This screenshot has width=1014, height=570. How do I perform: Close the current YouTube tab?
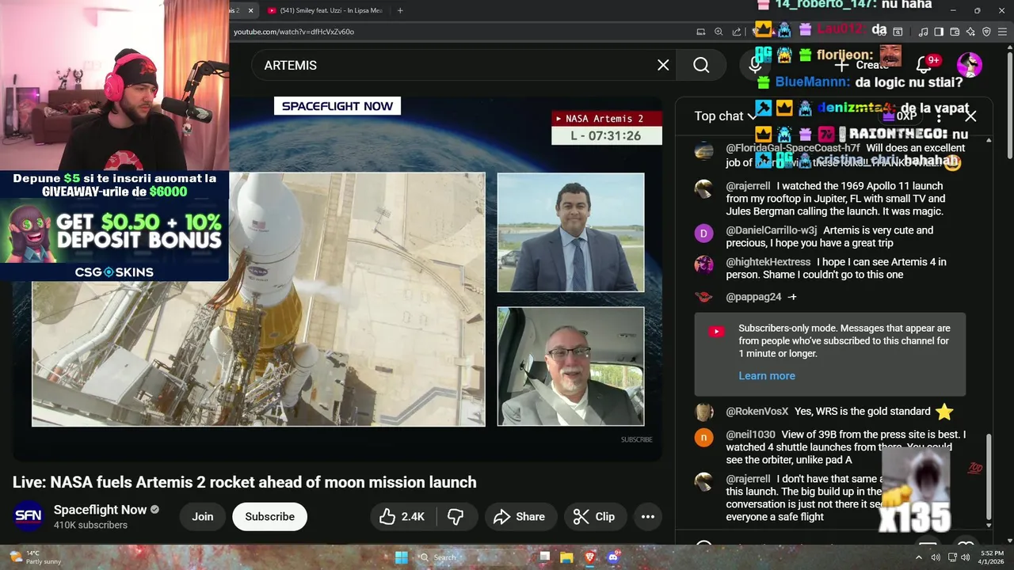(251, 10)
